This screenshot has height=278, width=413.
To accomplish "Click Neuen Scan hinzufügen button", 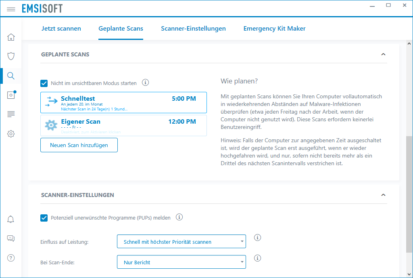I will click(x=79, y=145).
